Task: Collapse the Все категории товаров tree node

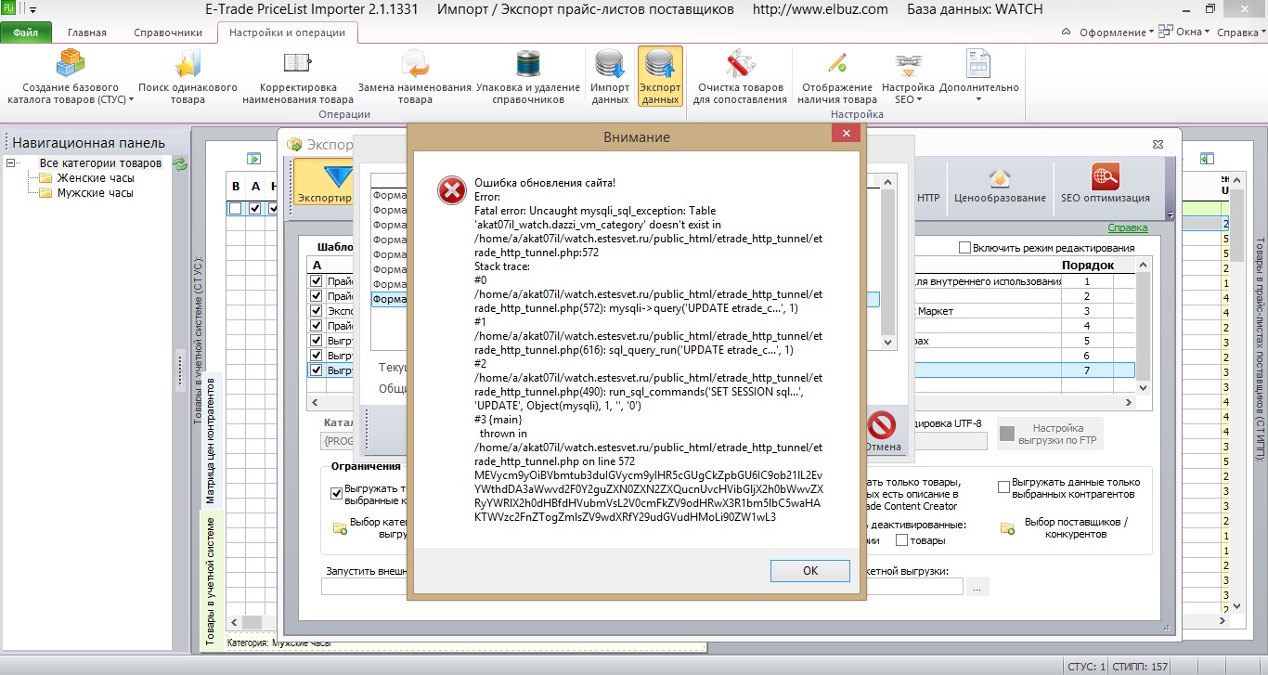Action: pos(11,163)
